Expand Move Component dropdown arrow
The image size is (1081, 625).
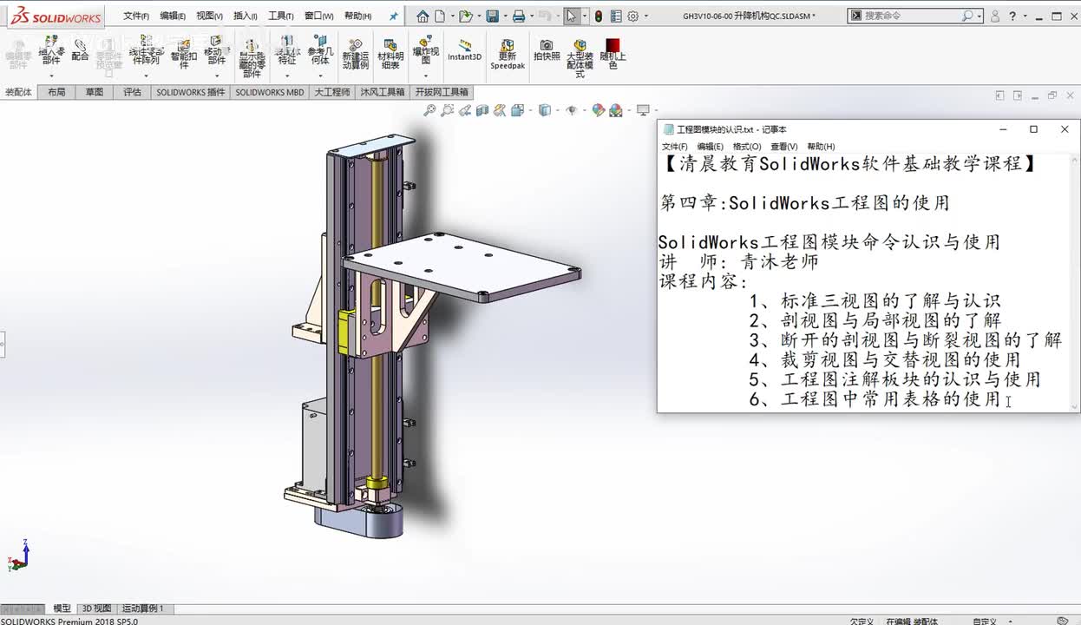pyautogui.click(x=215, y=75)
